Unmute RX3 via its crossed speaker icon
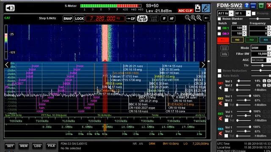This screenshot has height=152, width=271. click(220, 118)
